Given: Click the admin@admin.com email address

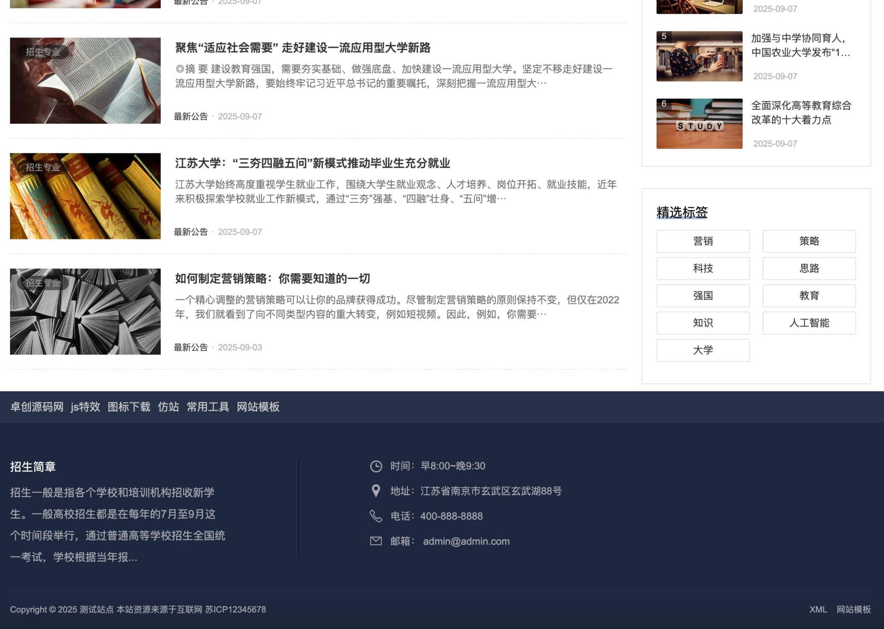Looking at the screenshot, I should pos(466,541).
